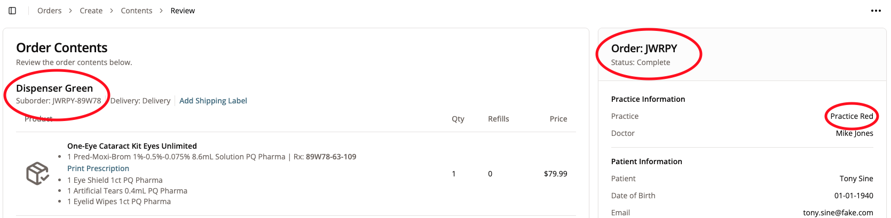Click the One-Eye Cataract Kit product name
This screenshot has height=218, width=891.
coord(132,146)
